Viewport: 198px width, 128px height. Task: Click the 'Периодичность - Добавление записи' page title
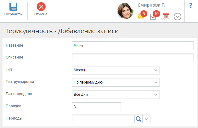[x=61, y=31]
